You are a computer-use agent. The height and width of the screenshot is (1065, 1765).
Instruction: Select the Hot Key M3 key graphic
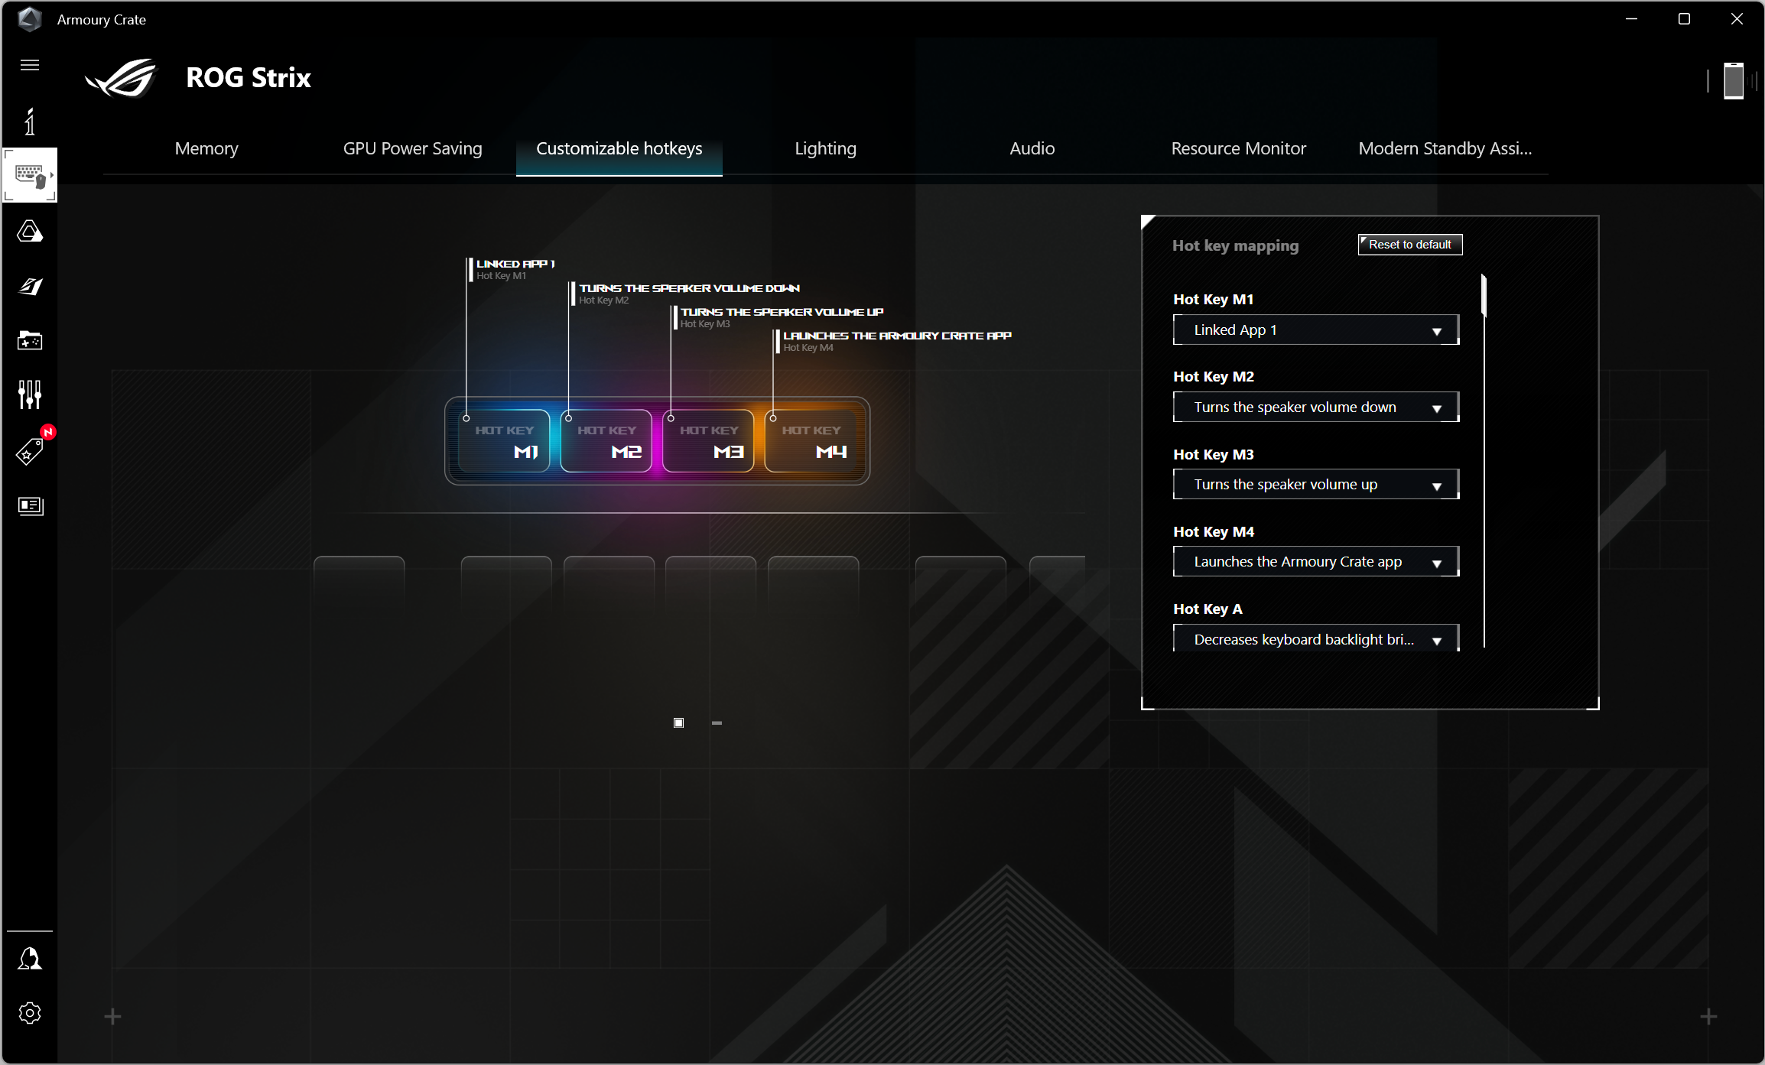tap(709, 441)
